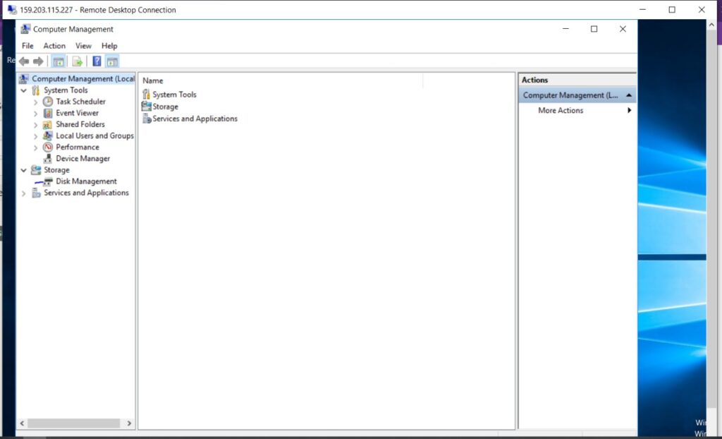Select the Computer Management (Local) root label
Viewport: 722px width, 439px height.
pos(83,79)
